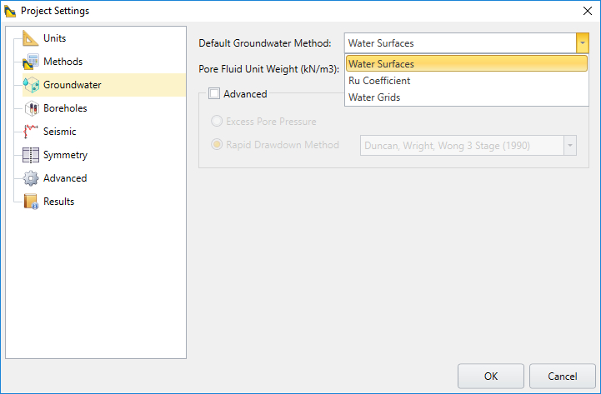Select the Rapid Drawdown Method radio button

[x=217, y=145]
